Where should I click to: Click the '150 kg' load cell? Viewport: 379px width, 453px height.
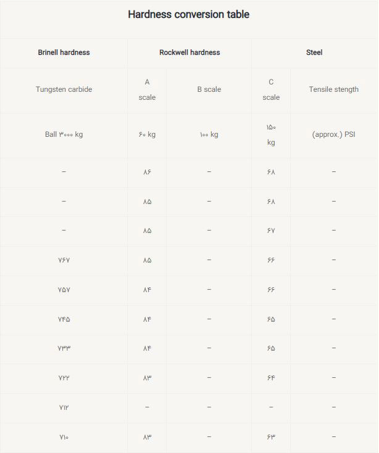pyautogui.click(x=271, y=134)
